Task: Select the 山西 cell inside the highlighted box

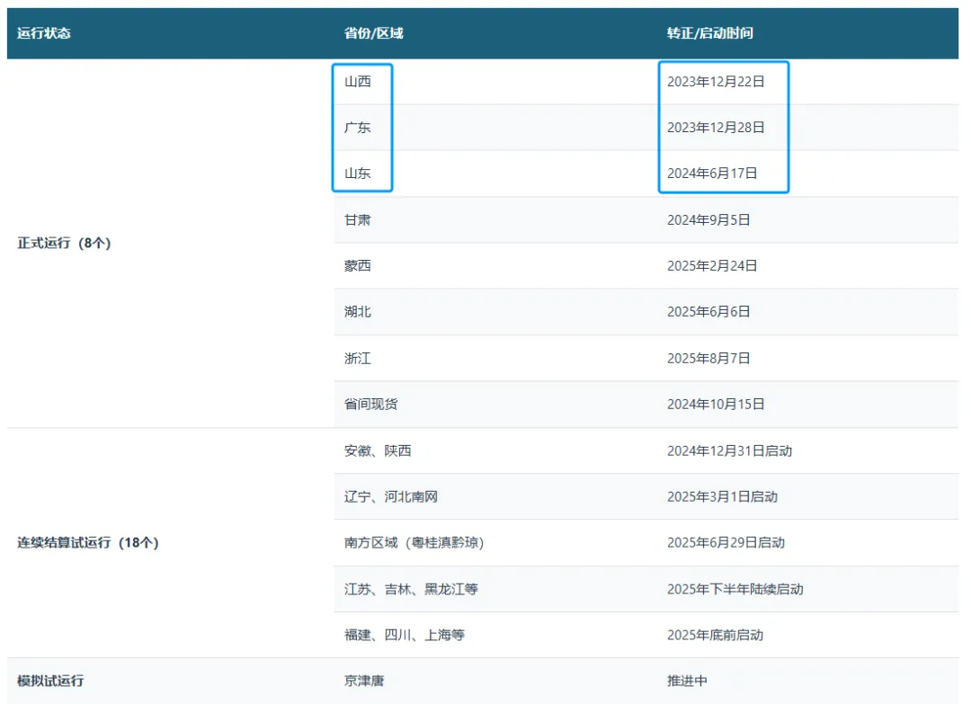Action: tap(360, 81)
